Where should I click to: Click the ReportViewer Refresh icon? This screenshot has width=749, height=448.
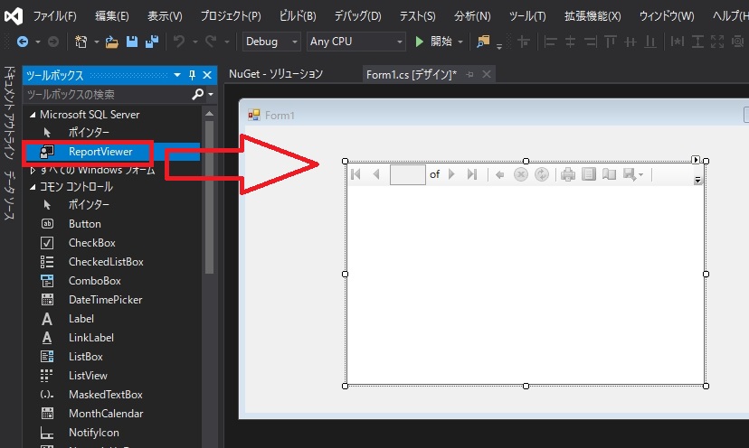pyautogui.click(x=541, y=174)
